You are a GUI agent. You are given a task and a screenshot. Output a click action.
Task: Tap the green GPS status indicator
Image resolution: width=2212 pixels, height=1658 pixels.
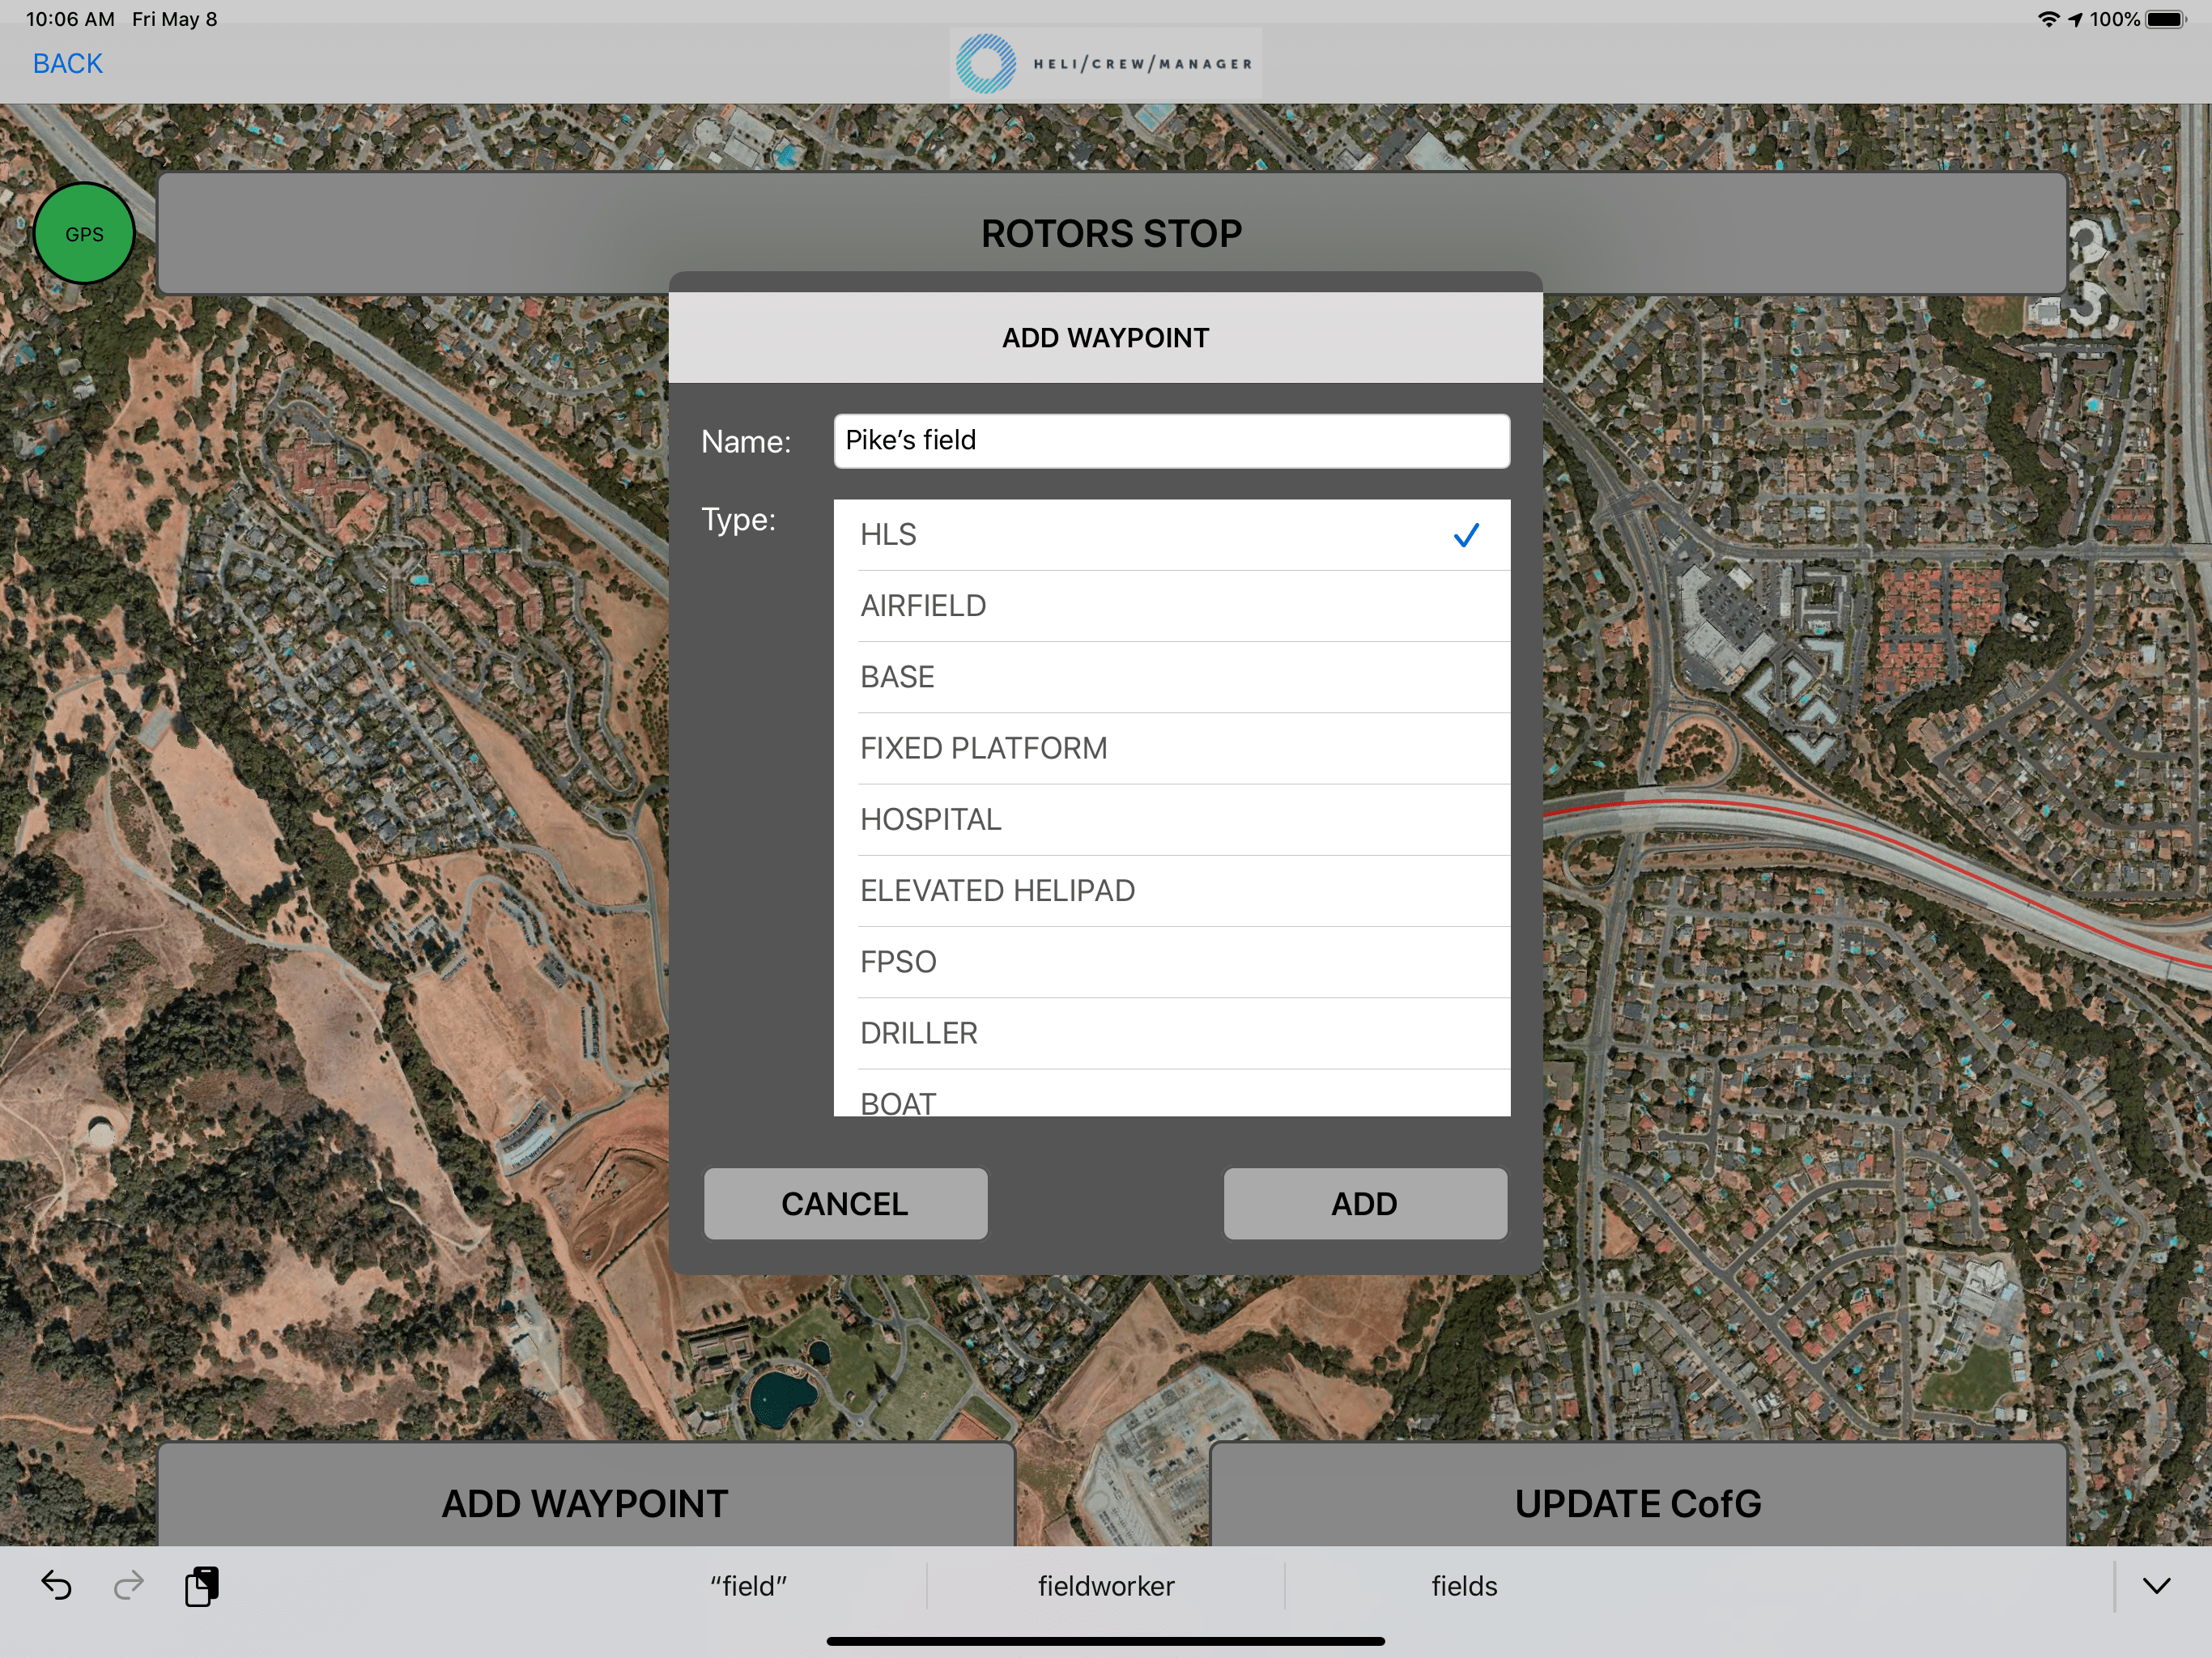coord(84,234)
